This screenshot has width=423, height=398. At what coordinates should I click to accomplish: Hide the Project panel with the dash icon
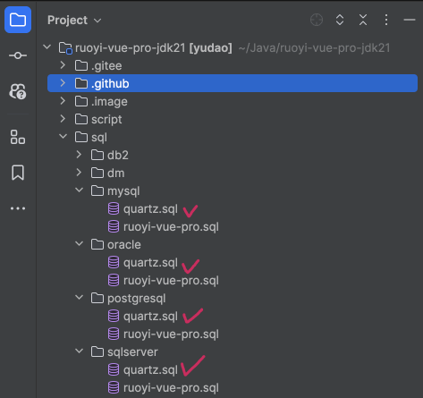point(410,20)
